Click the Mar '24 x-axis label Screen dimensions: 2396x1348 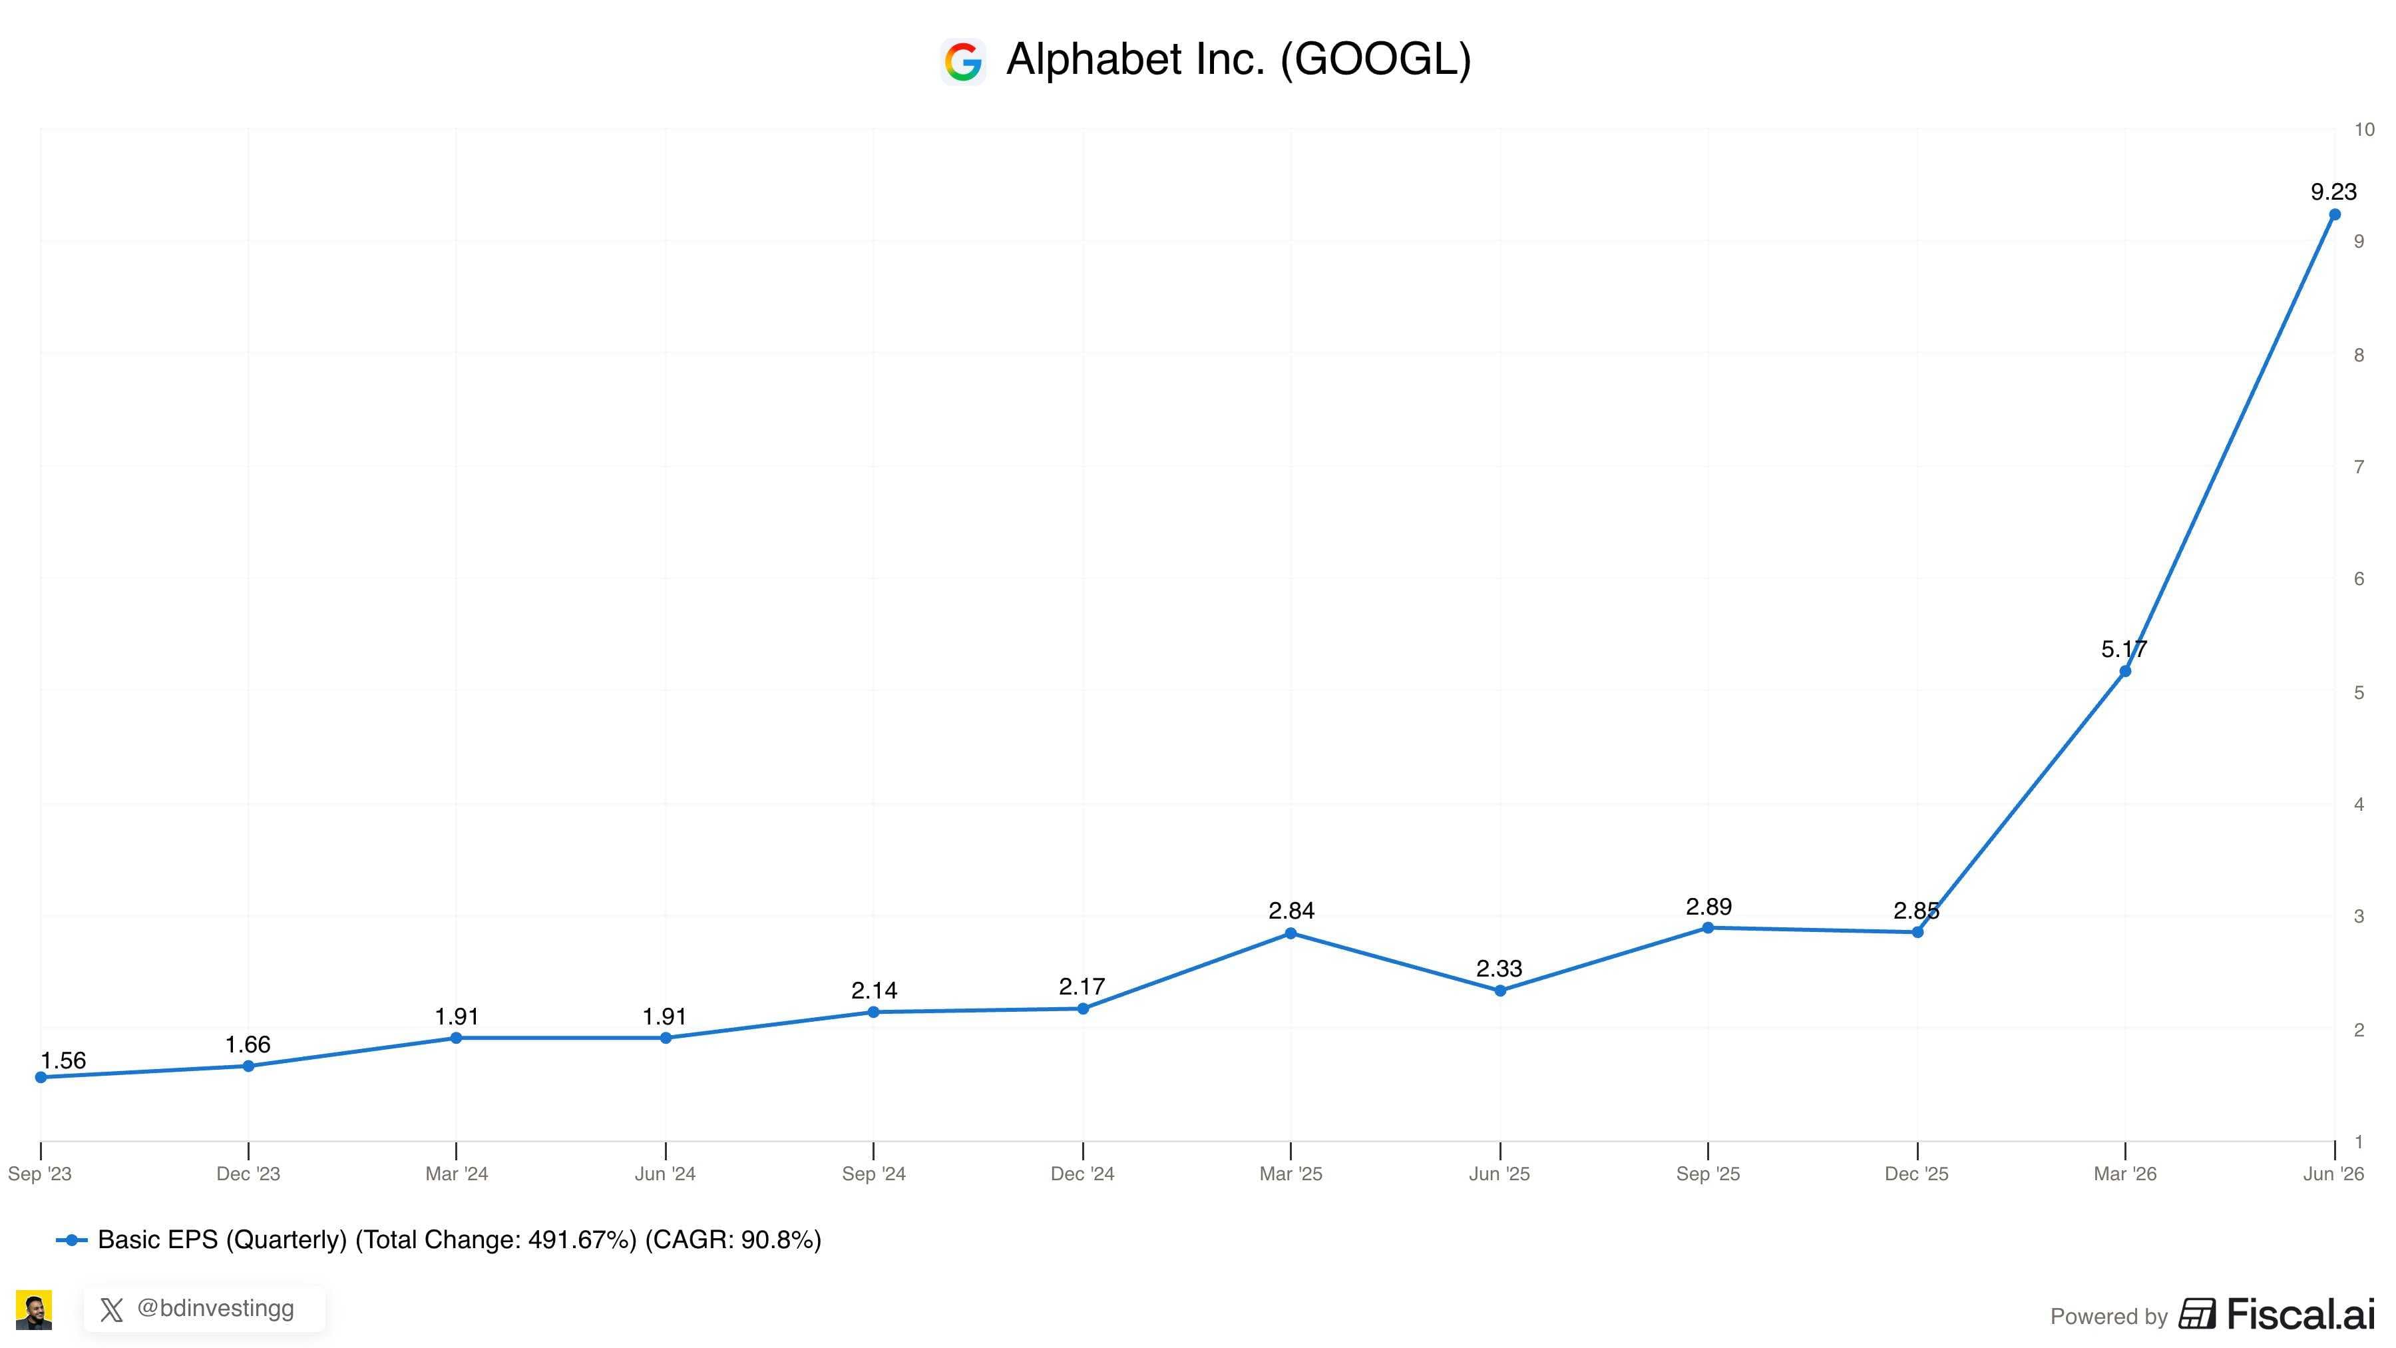(457, 1174)
